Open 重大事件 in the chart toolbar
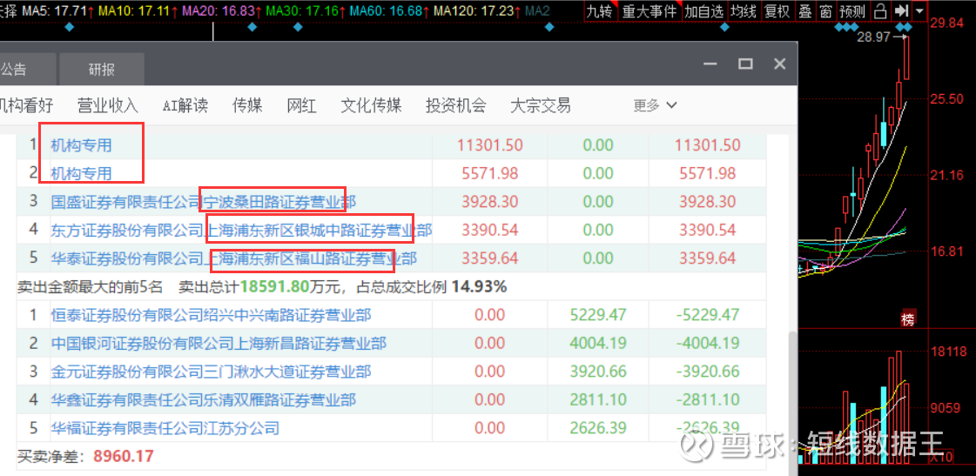The height and width of the screenshot is (476, 976). coord(650,10)
